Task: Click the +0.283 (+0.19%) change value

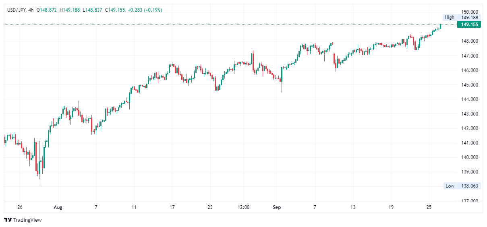Action: [x=145, y=10]
